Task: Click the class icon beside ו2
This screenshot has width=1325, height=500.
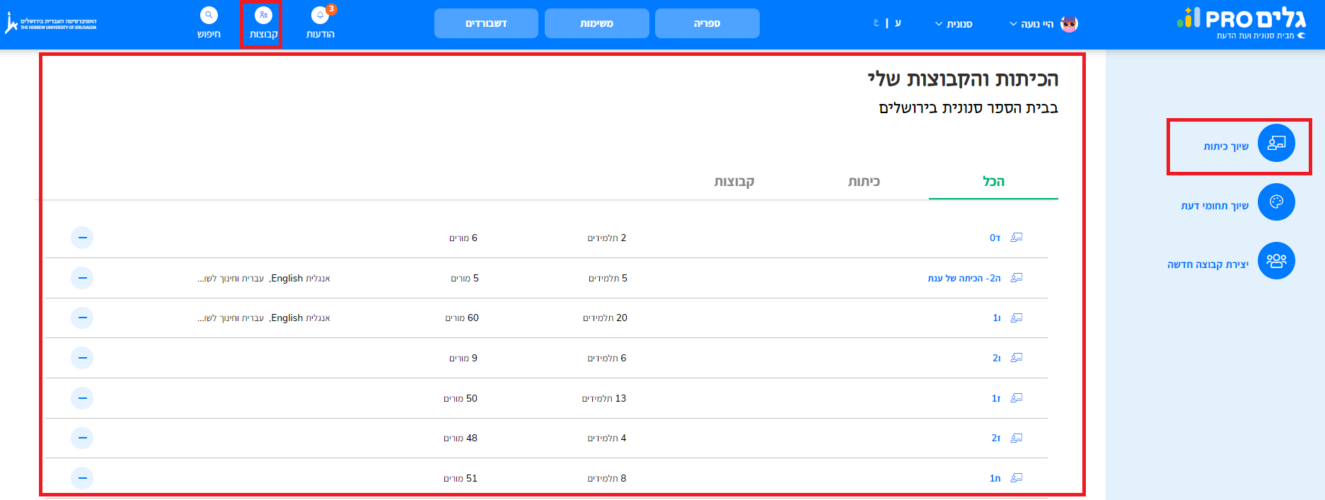Action: (x=1017, y=358)
